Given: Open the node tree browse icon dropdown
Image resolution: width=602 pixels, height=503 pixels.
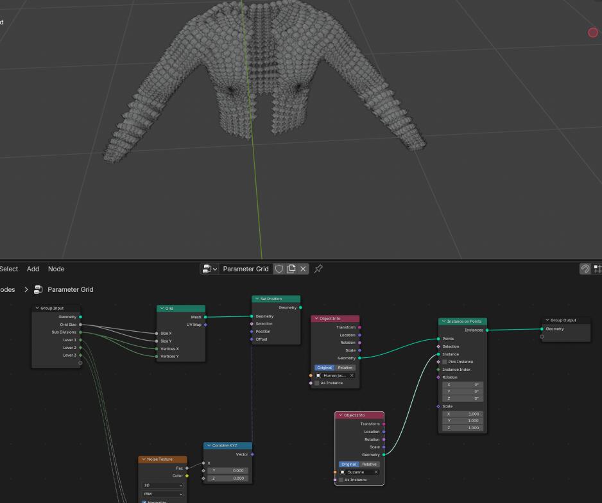Looking at the screenshot, I should (210, 269).
